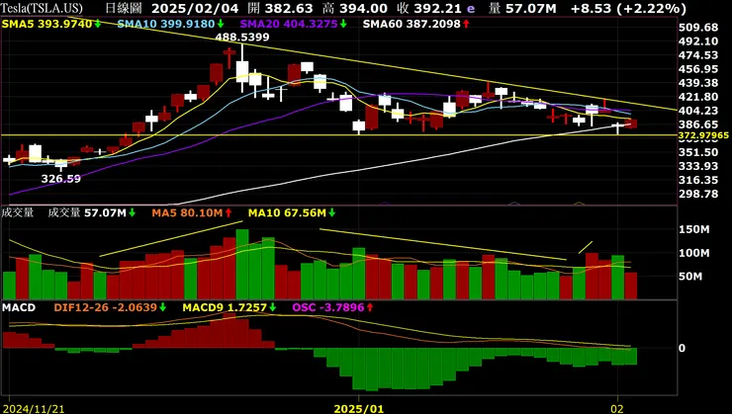The height and width of the screenshot is (414, 732).
Task: Select the SMA10 399.9180 indicator label
Action: click(x=166, y=24)
